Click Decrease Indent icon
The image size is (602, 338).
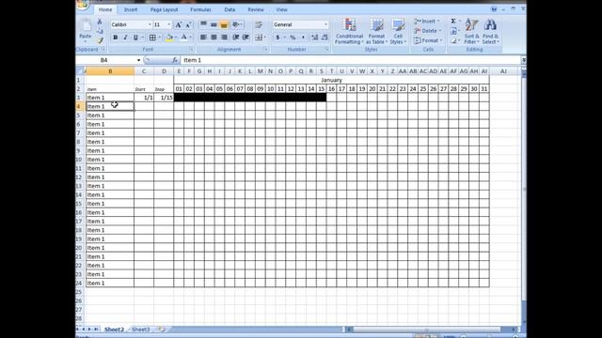[236, 38]
